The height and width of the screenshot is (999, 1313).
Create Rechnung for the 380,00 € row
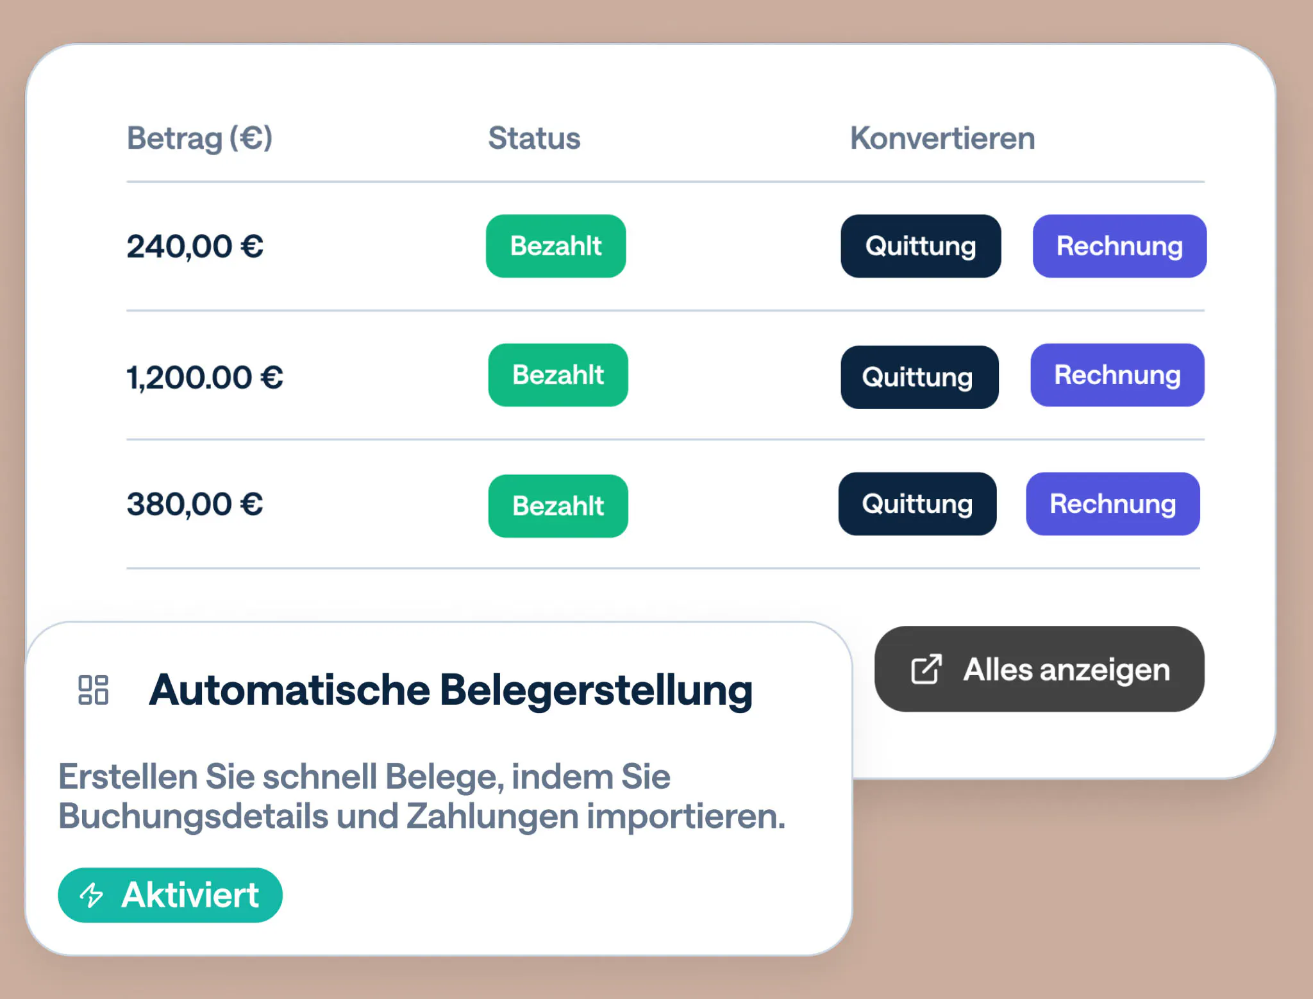click(x=1112, y=504)
